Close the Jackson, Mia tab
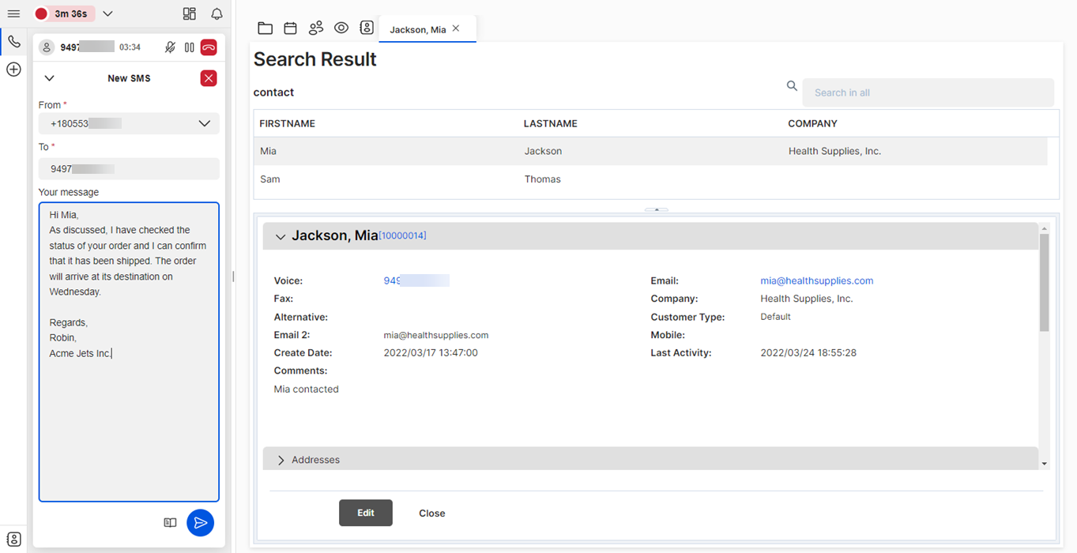Screen dimensions: 1077x553 [x=456, y=28]
